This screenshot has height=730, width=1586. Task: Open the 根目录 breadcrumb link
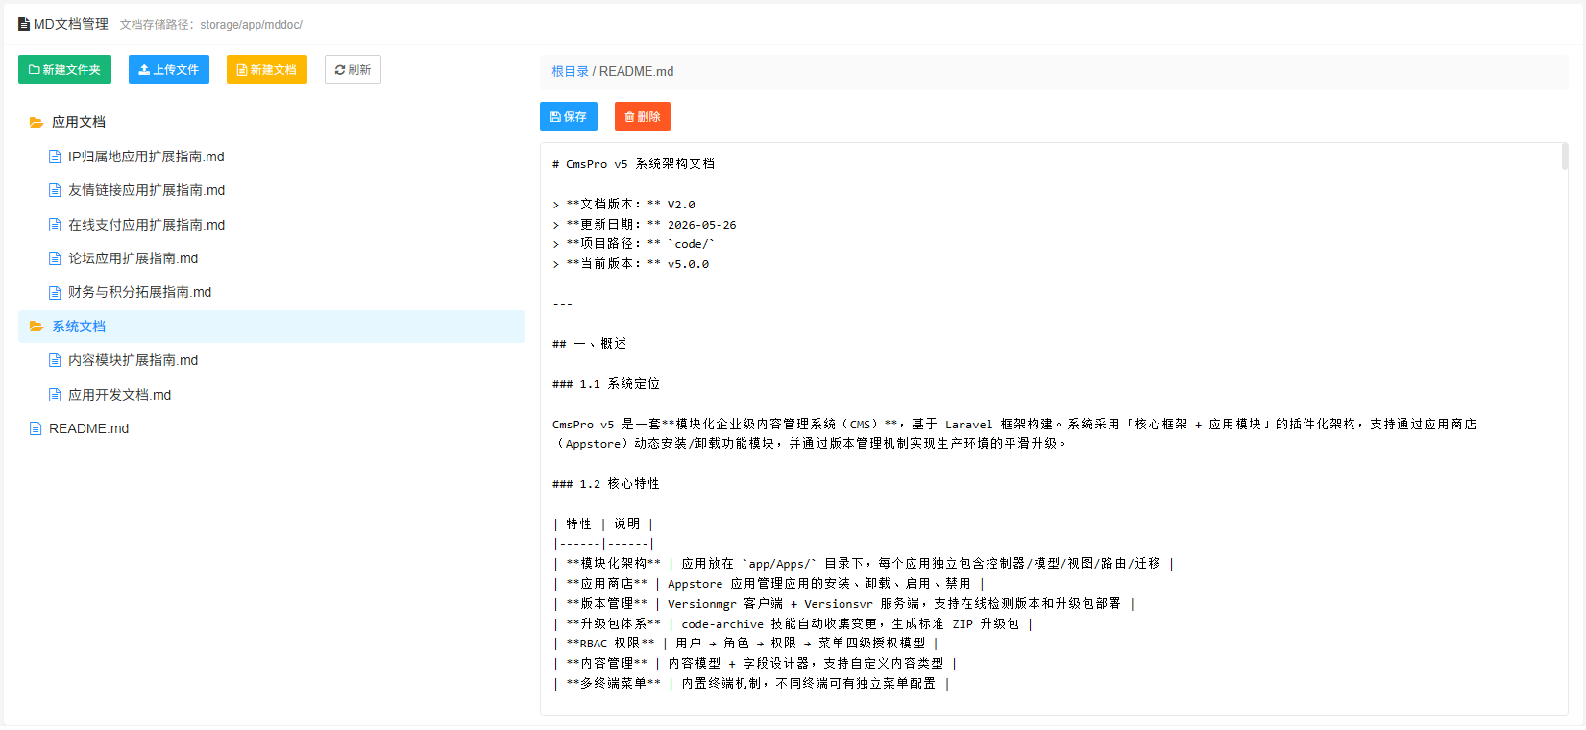click(x=570, y=71)
